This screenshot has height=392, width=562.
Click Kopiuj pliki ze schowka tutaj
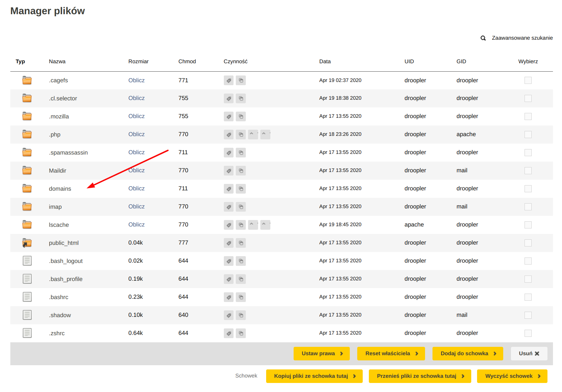[x=314, y=376]
